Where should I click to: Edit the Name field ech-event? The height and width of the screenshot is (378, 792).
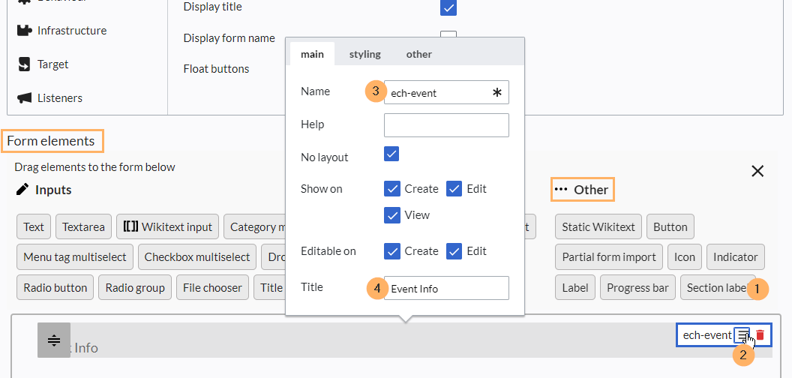(x=446, y=92)
